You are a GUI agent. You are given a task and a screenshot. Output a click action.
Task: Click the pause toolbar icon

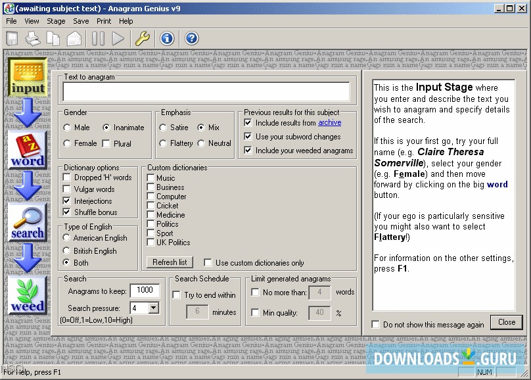click(x=98, y=38)
